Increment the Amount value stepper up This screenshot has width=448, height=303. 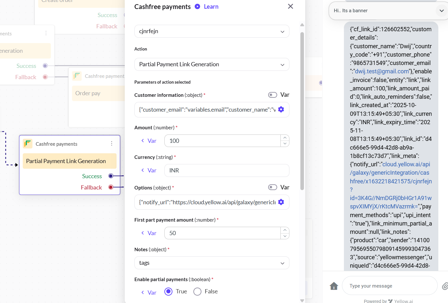point(285,138)
